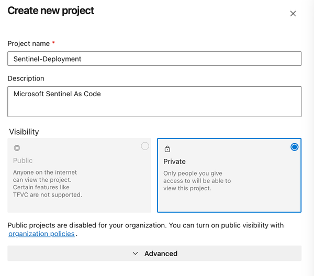Select the Private visibility radio button
The height and width of the screenshot is (276, 314).
[x=294, y=147]
